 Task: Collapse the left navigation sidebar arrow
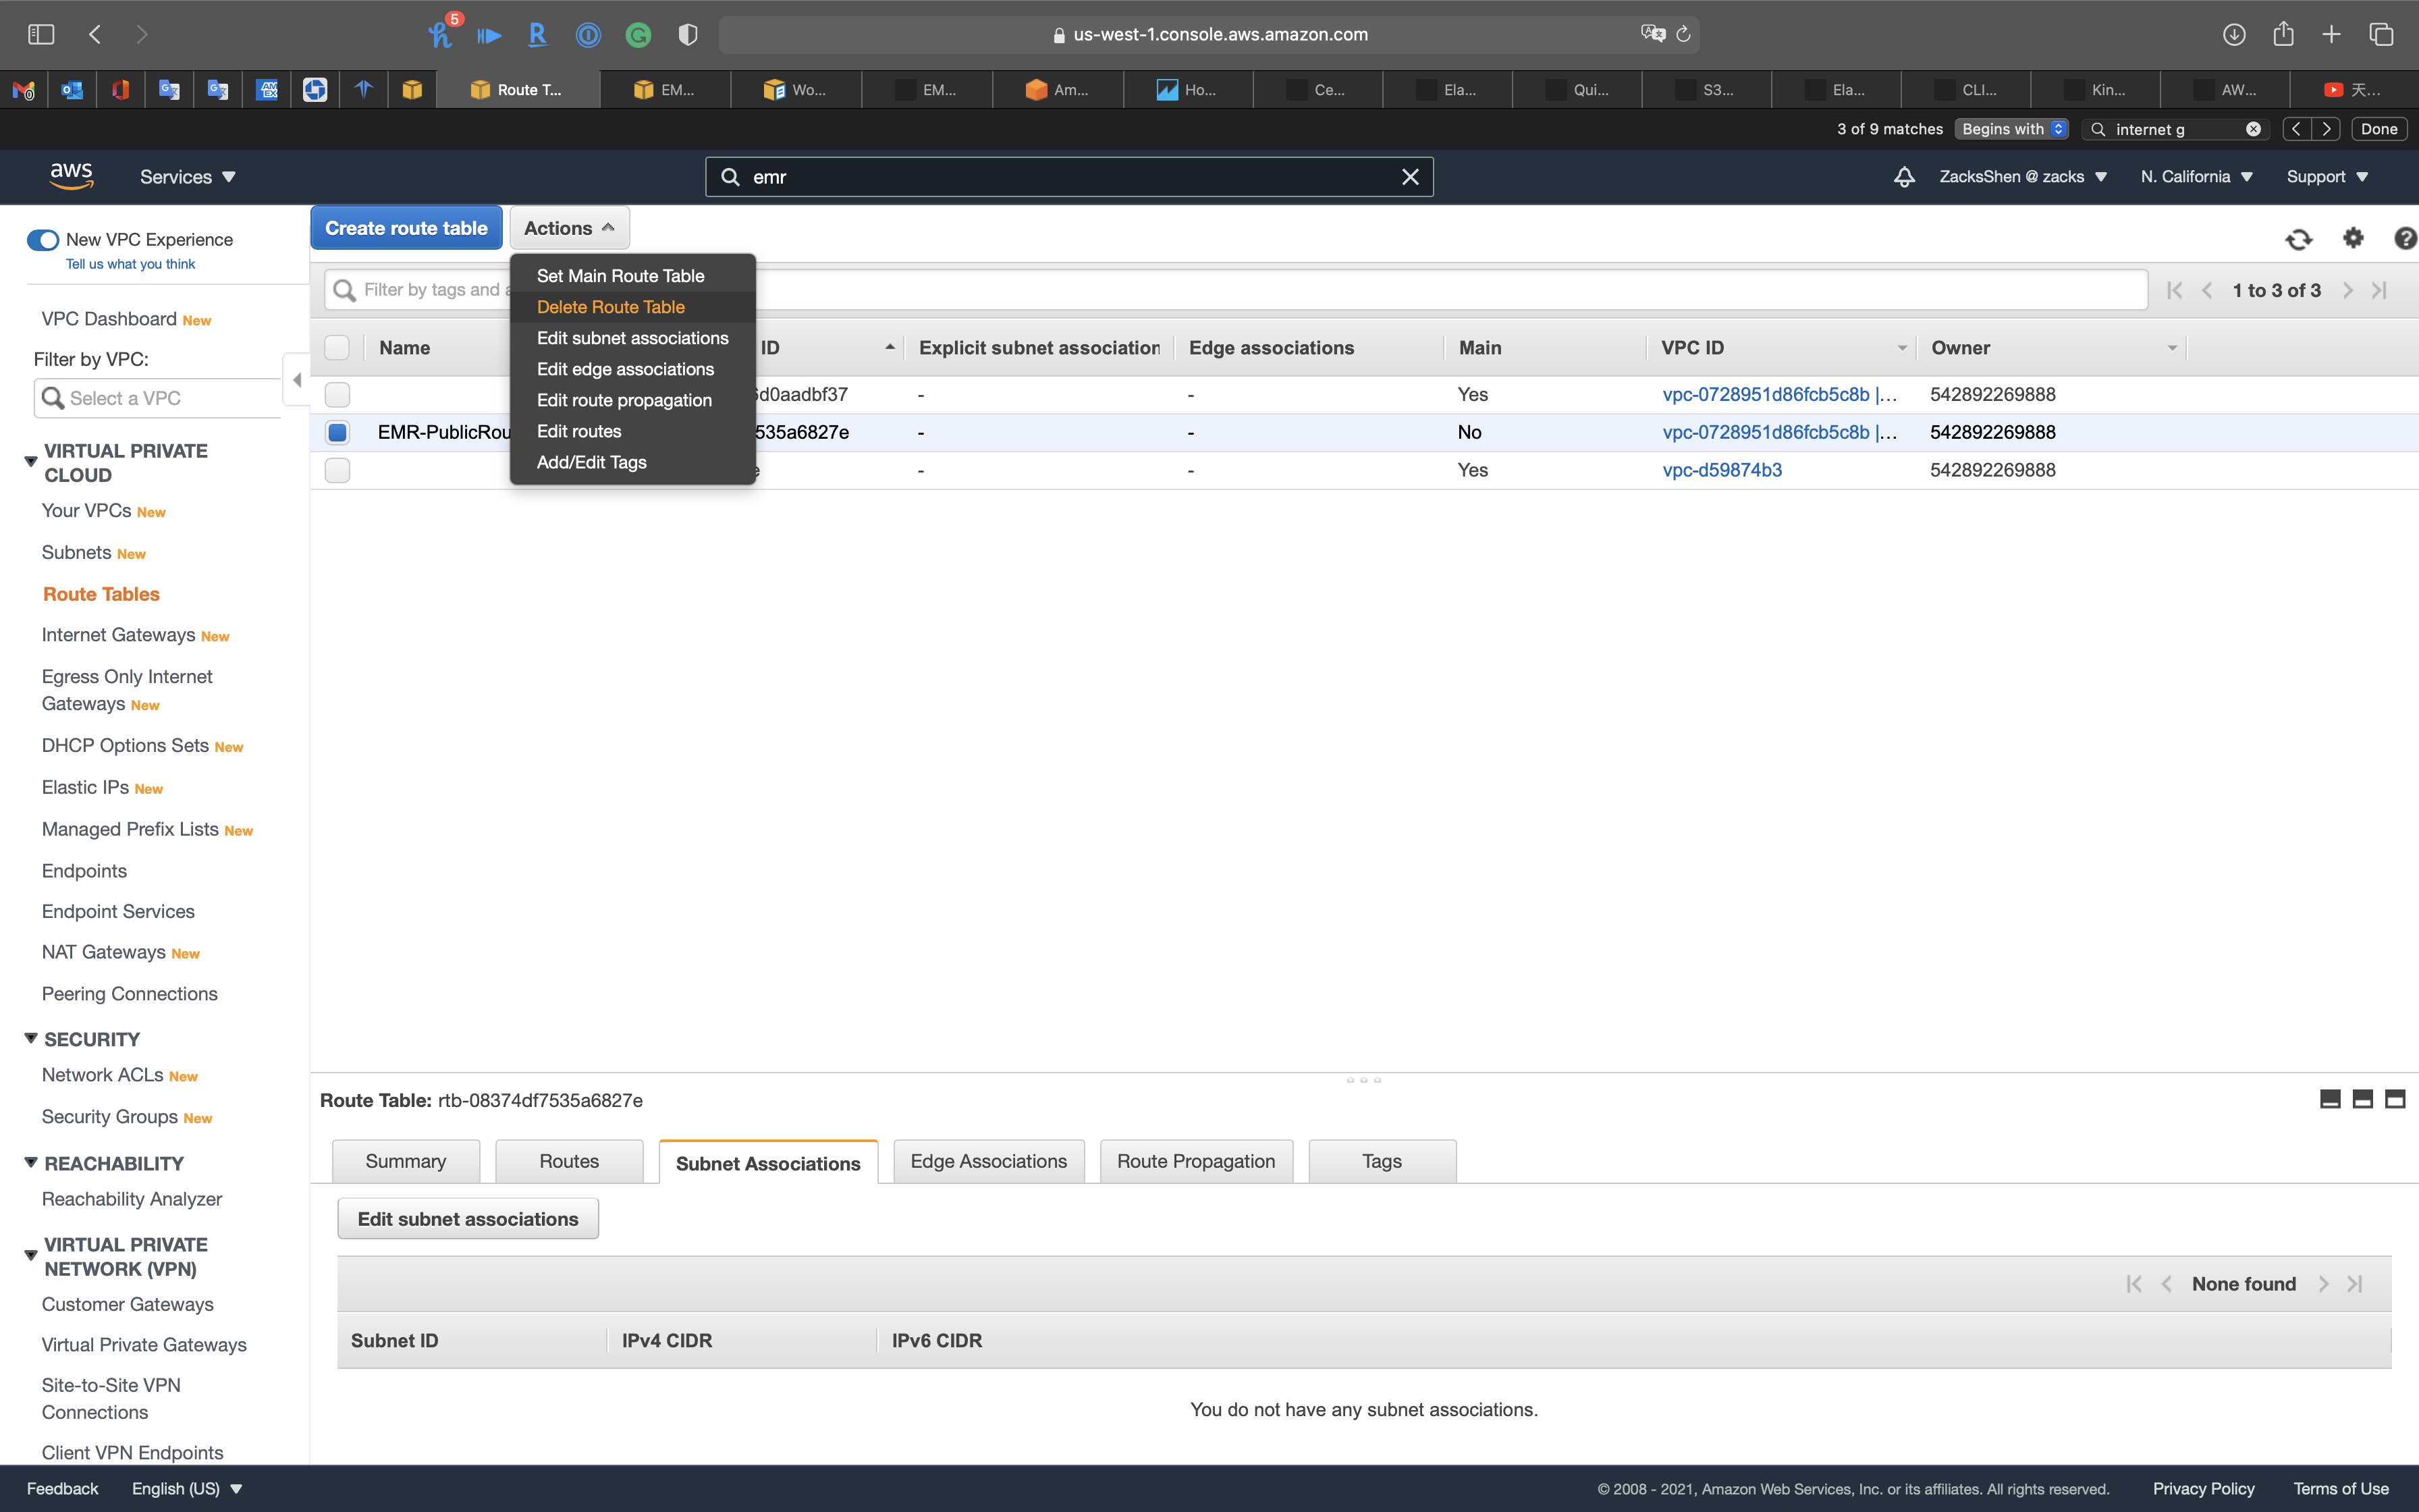point(297,380)
